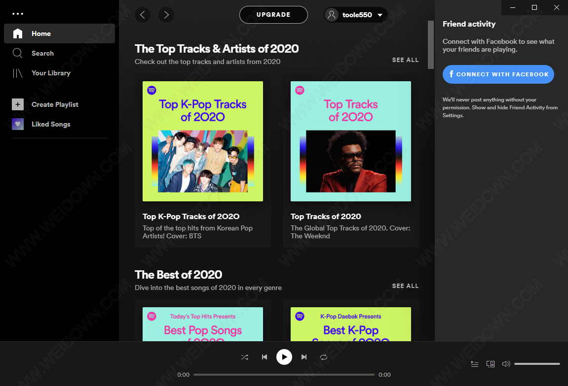Viewport: 568px width, 386px height.
Task: Click the Your Library icon
Action: pos(18,73)
